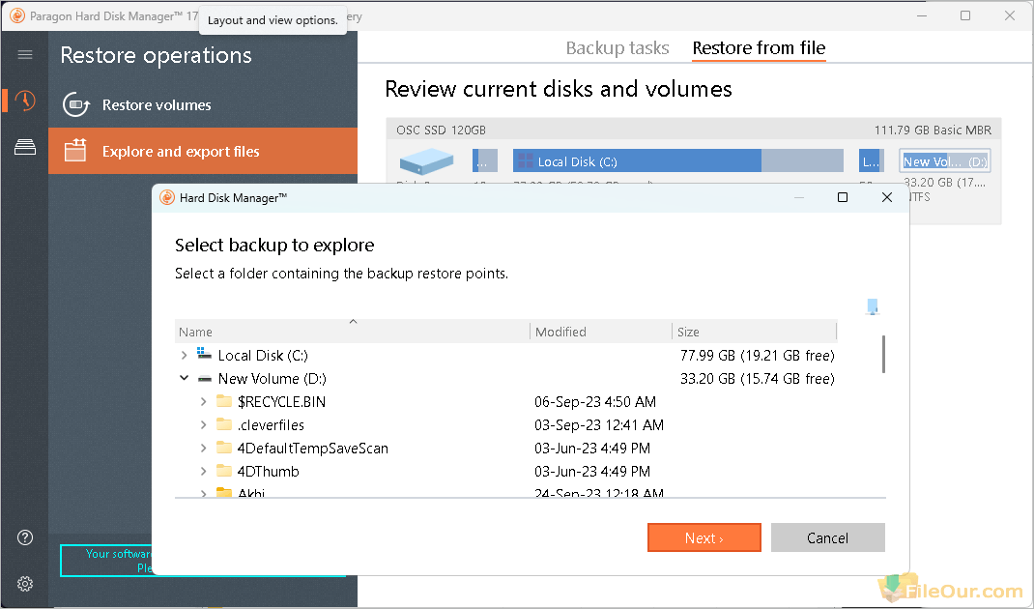
Task: Select Local Disk (C:) partition bar
Action: [678, 161]
